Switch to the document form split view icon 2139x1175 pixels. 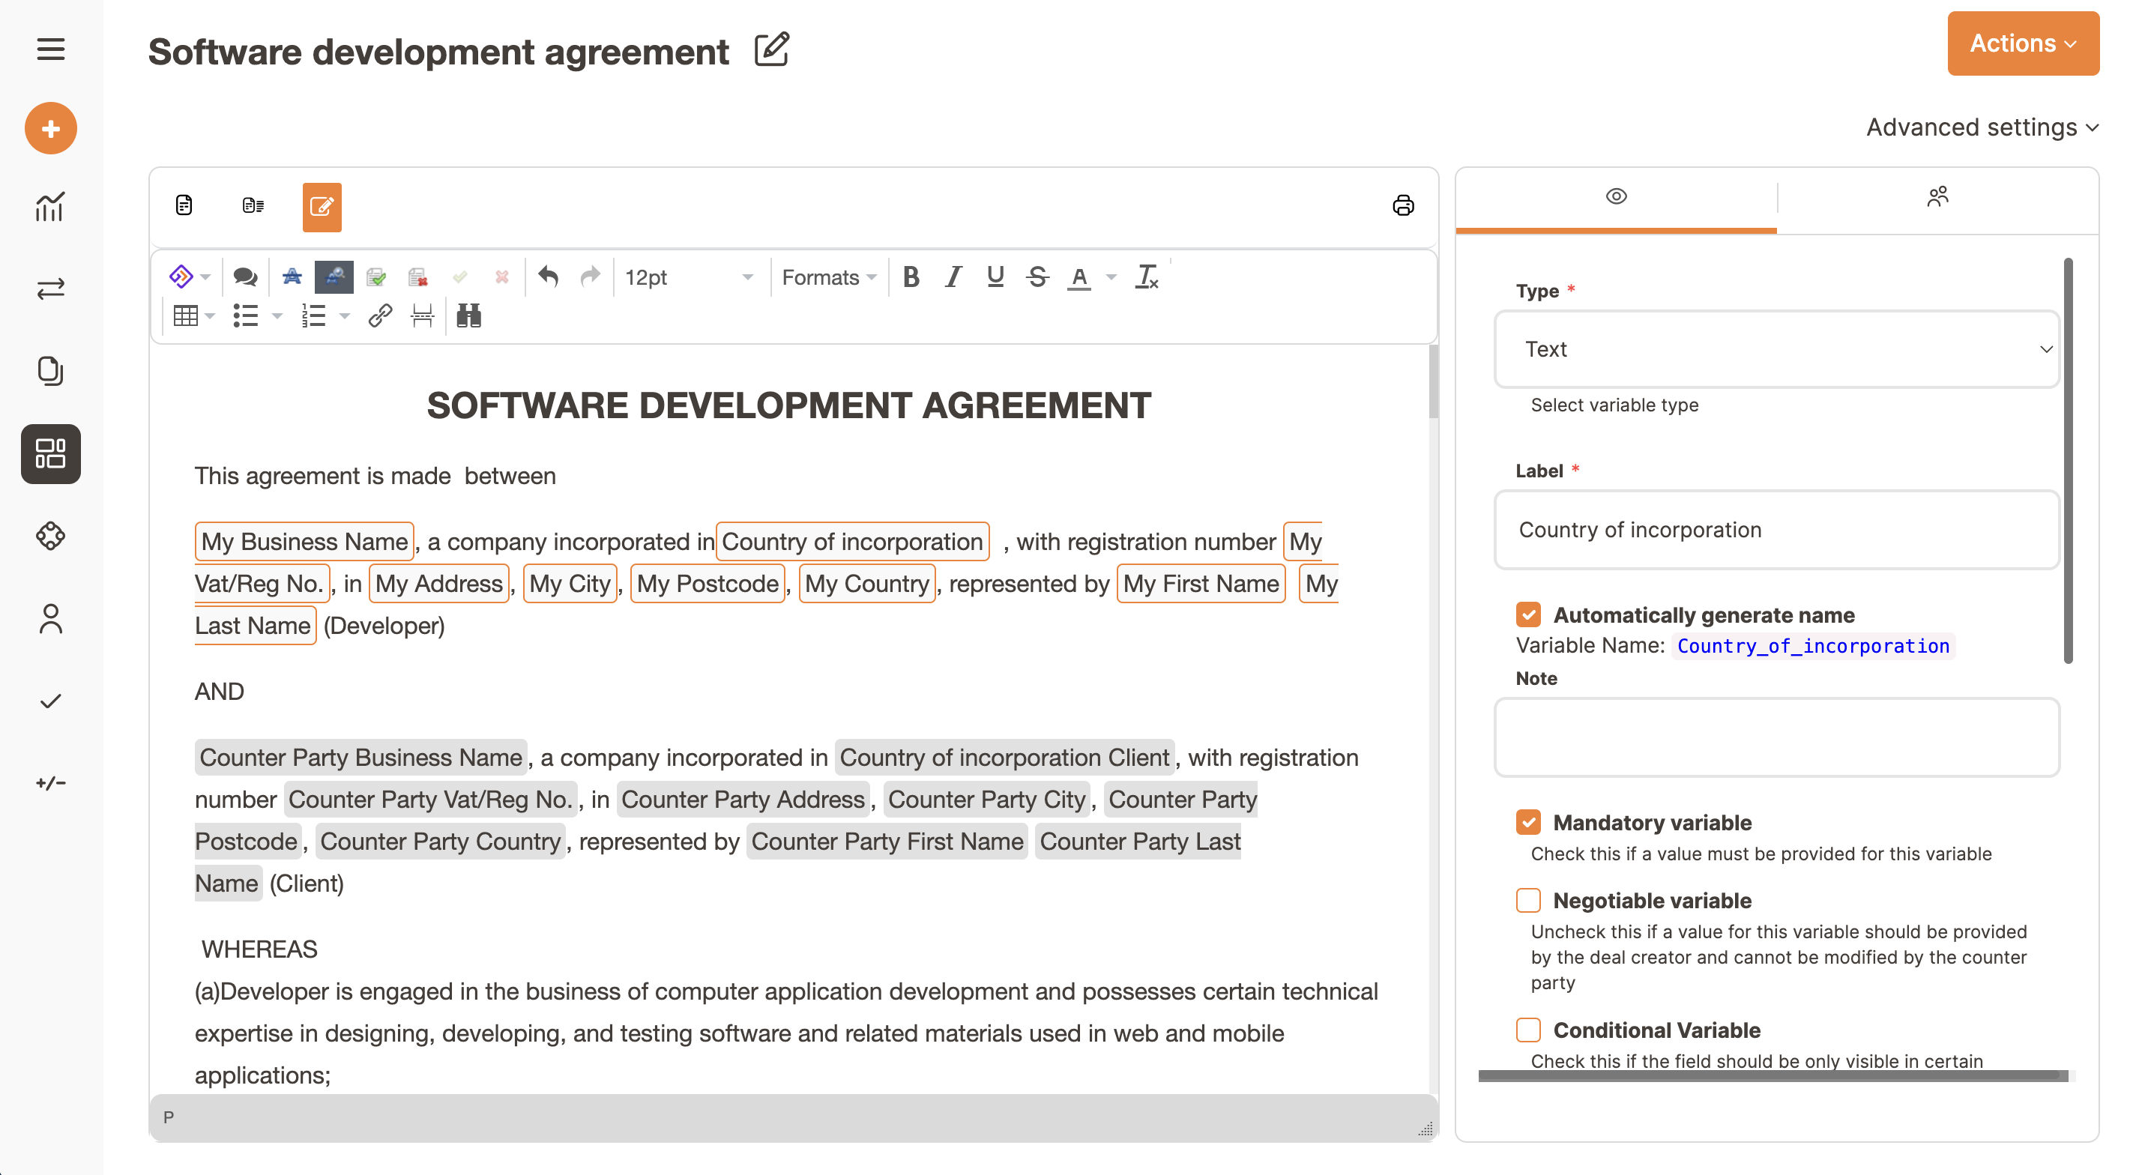253,205
